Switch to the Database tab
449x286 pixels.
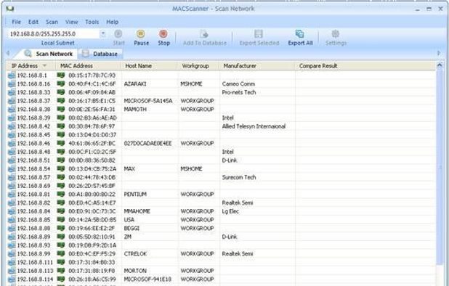tap(100, 54)
